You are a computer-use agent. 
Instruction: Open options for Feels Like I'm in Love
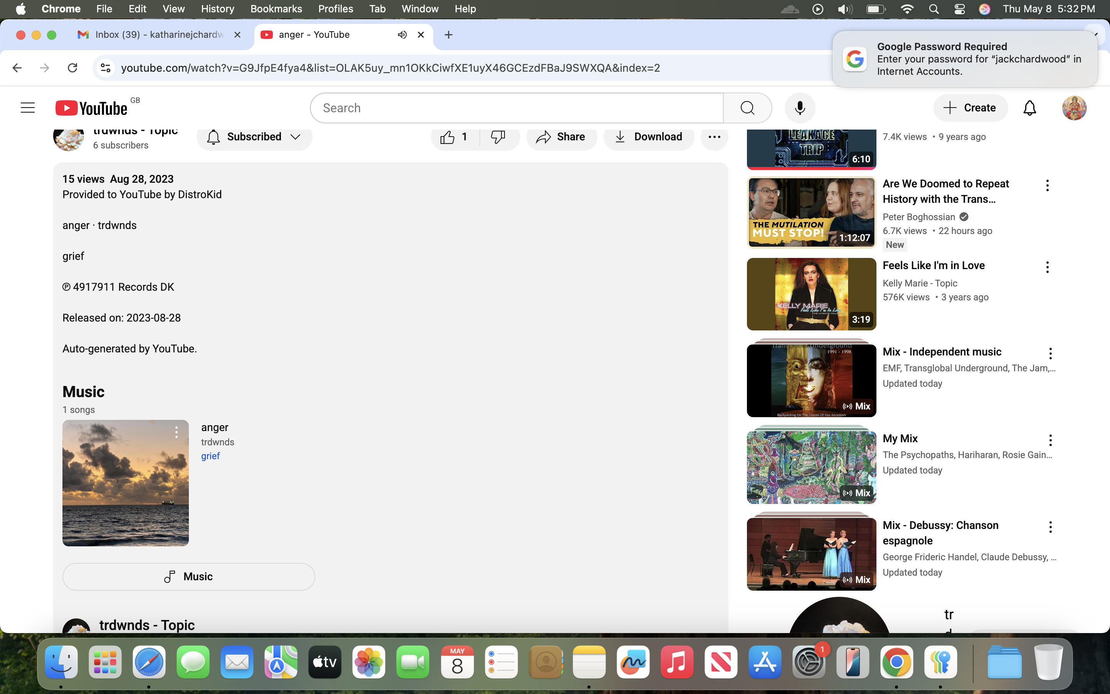tap(1047, 267)
